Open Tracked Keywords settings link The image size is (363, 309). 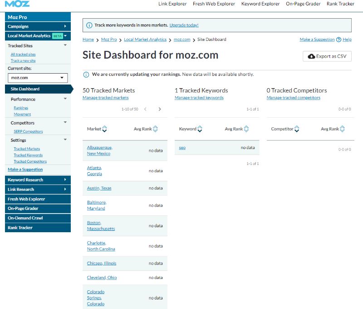coord(28,155)
